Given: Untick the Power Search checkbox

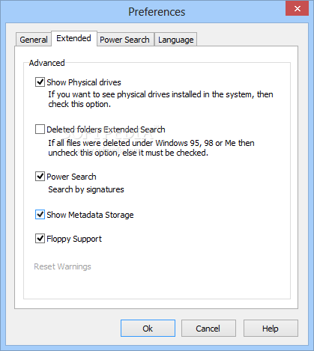Looking at the screenshot, I should coord(40,177).
